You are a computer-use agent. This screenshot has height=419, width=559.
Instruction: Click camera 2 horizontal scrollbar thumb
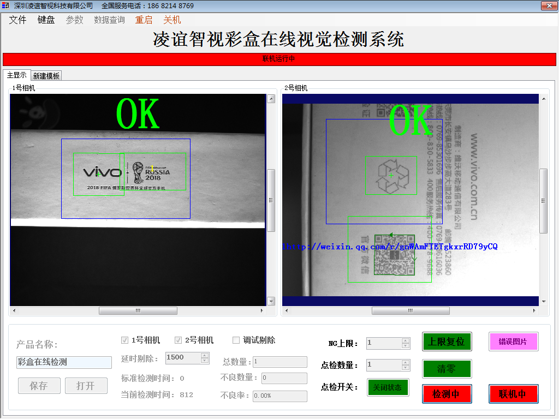(x=411, y=310)
